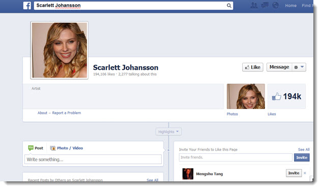Go to Home in top bar

pyautogui.click(x=290, y=6)
